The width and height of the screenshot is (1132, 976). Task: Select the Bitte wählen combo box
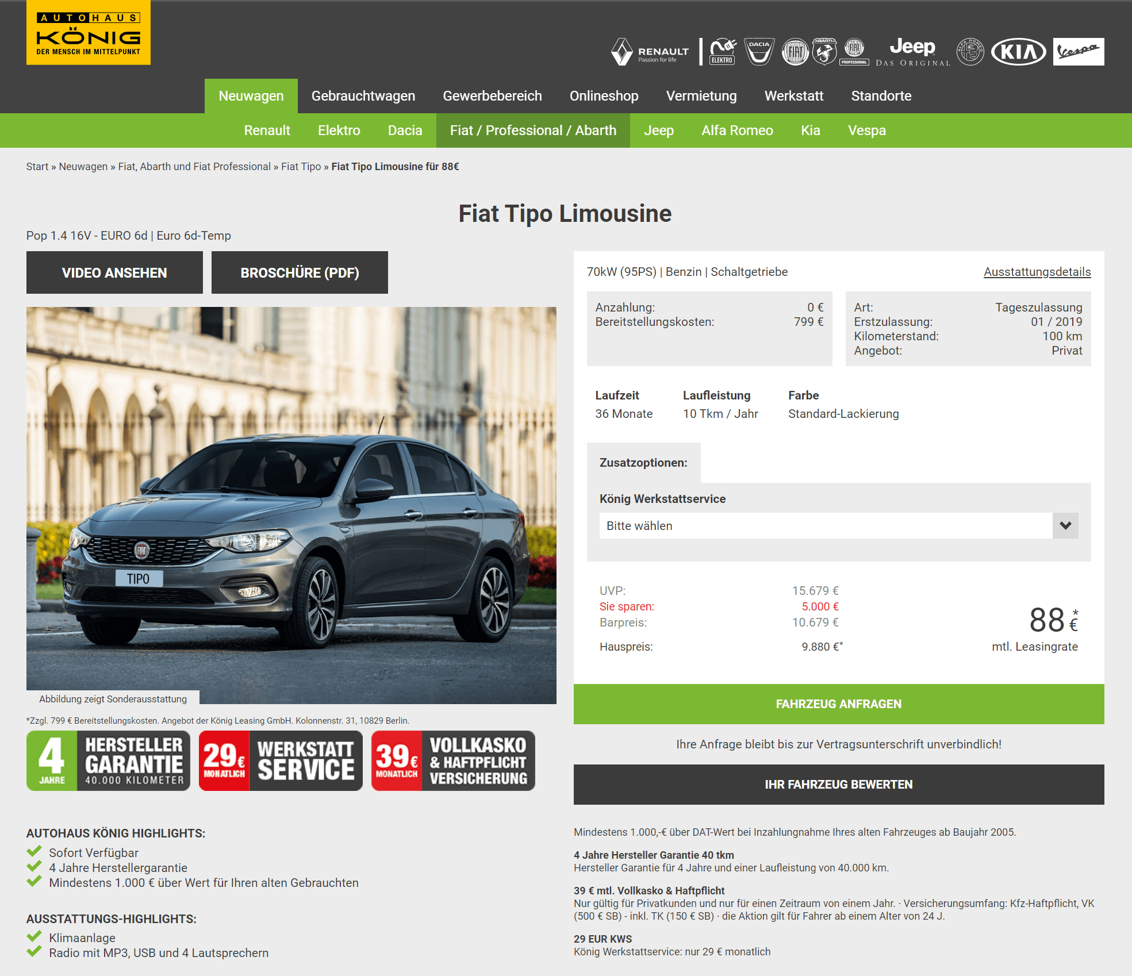(x=839, y=526)
